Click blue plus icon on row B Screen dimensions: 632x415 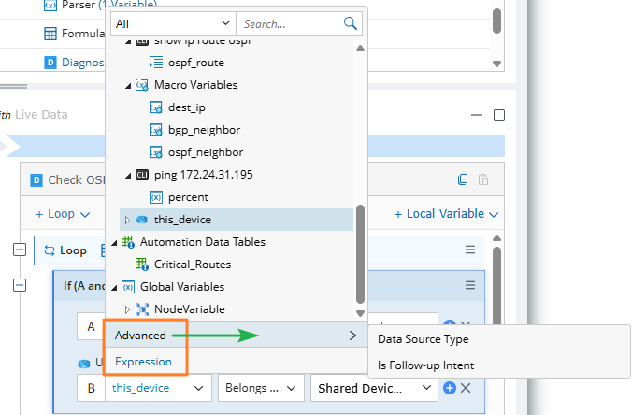pyautogui.click(x=450, y=388)
